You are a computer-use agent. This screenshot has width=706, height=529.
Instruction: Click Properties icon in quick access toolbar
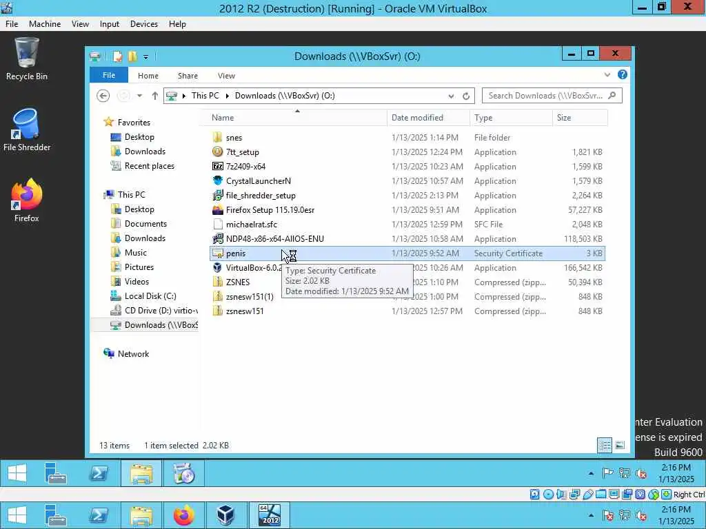pos(117,56)
